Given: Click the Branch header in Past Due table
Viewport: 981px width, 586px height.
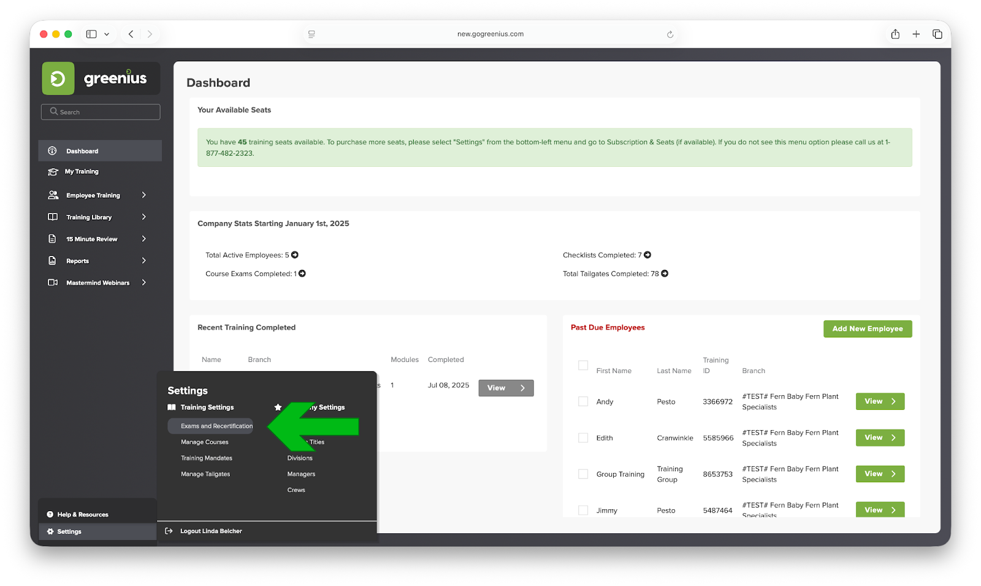Looking at the screenshot, I should (754, 371).
